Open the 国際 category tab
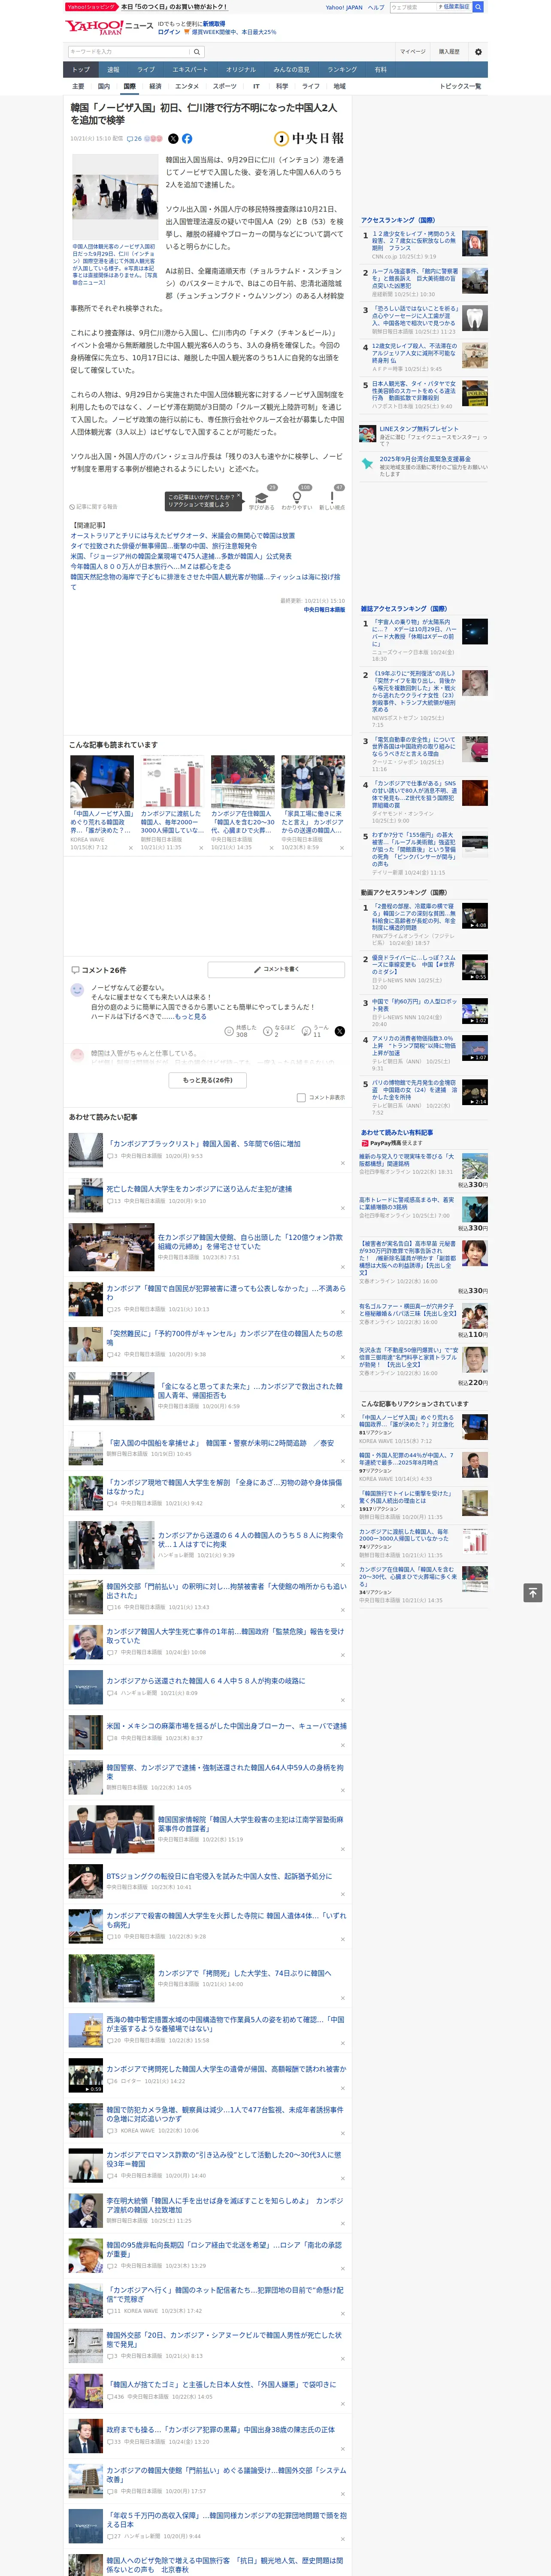 pos(129,86)
